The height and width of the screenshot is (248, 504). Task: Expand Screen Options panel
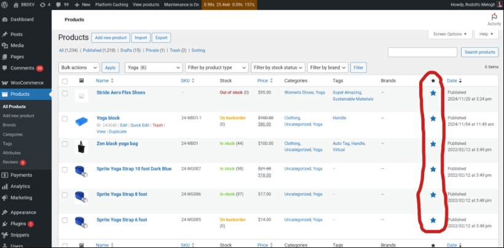point(450,34)
